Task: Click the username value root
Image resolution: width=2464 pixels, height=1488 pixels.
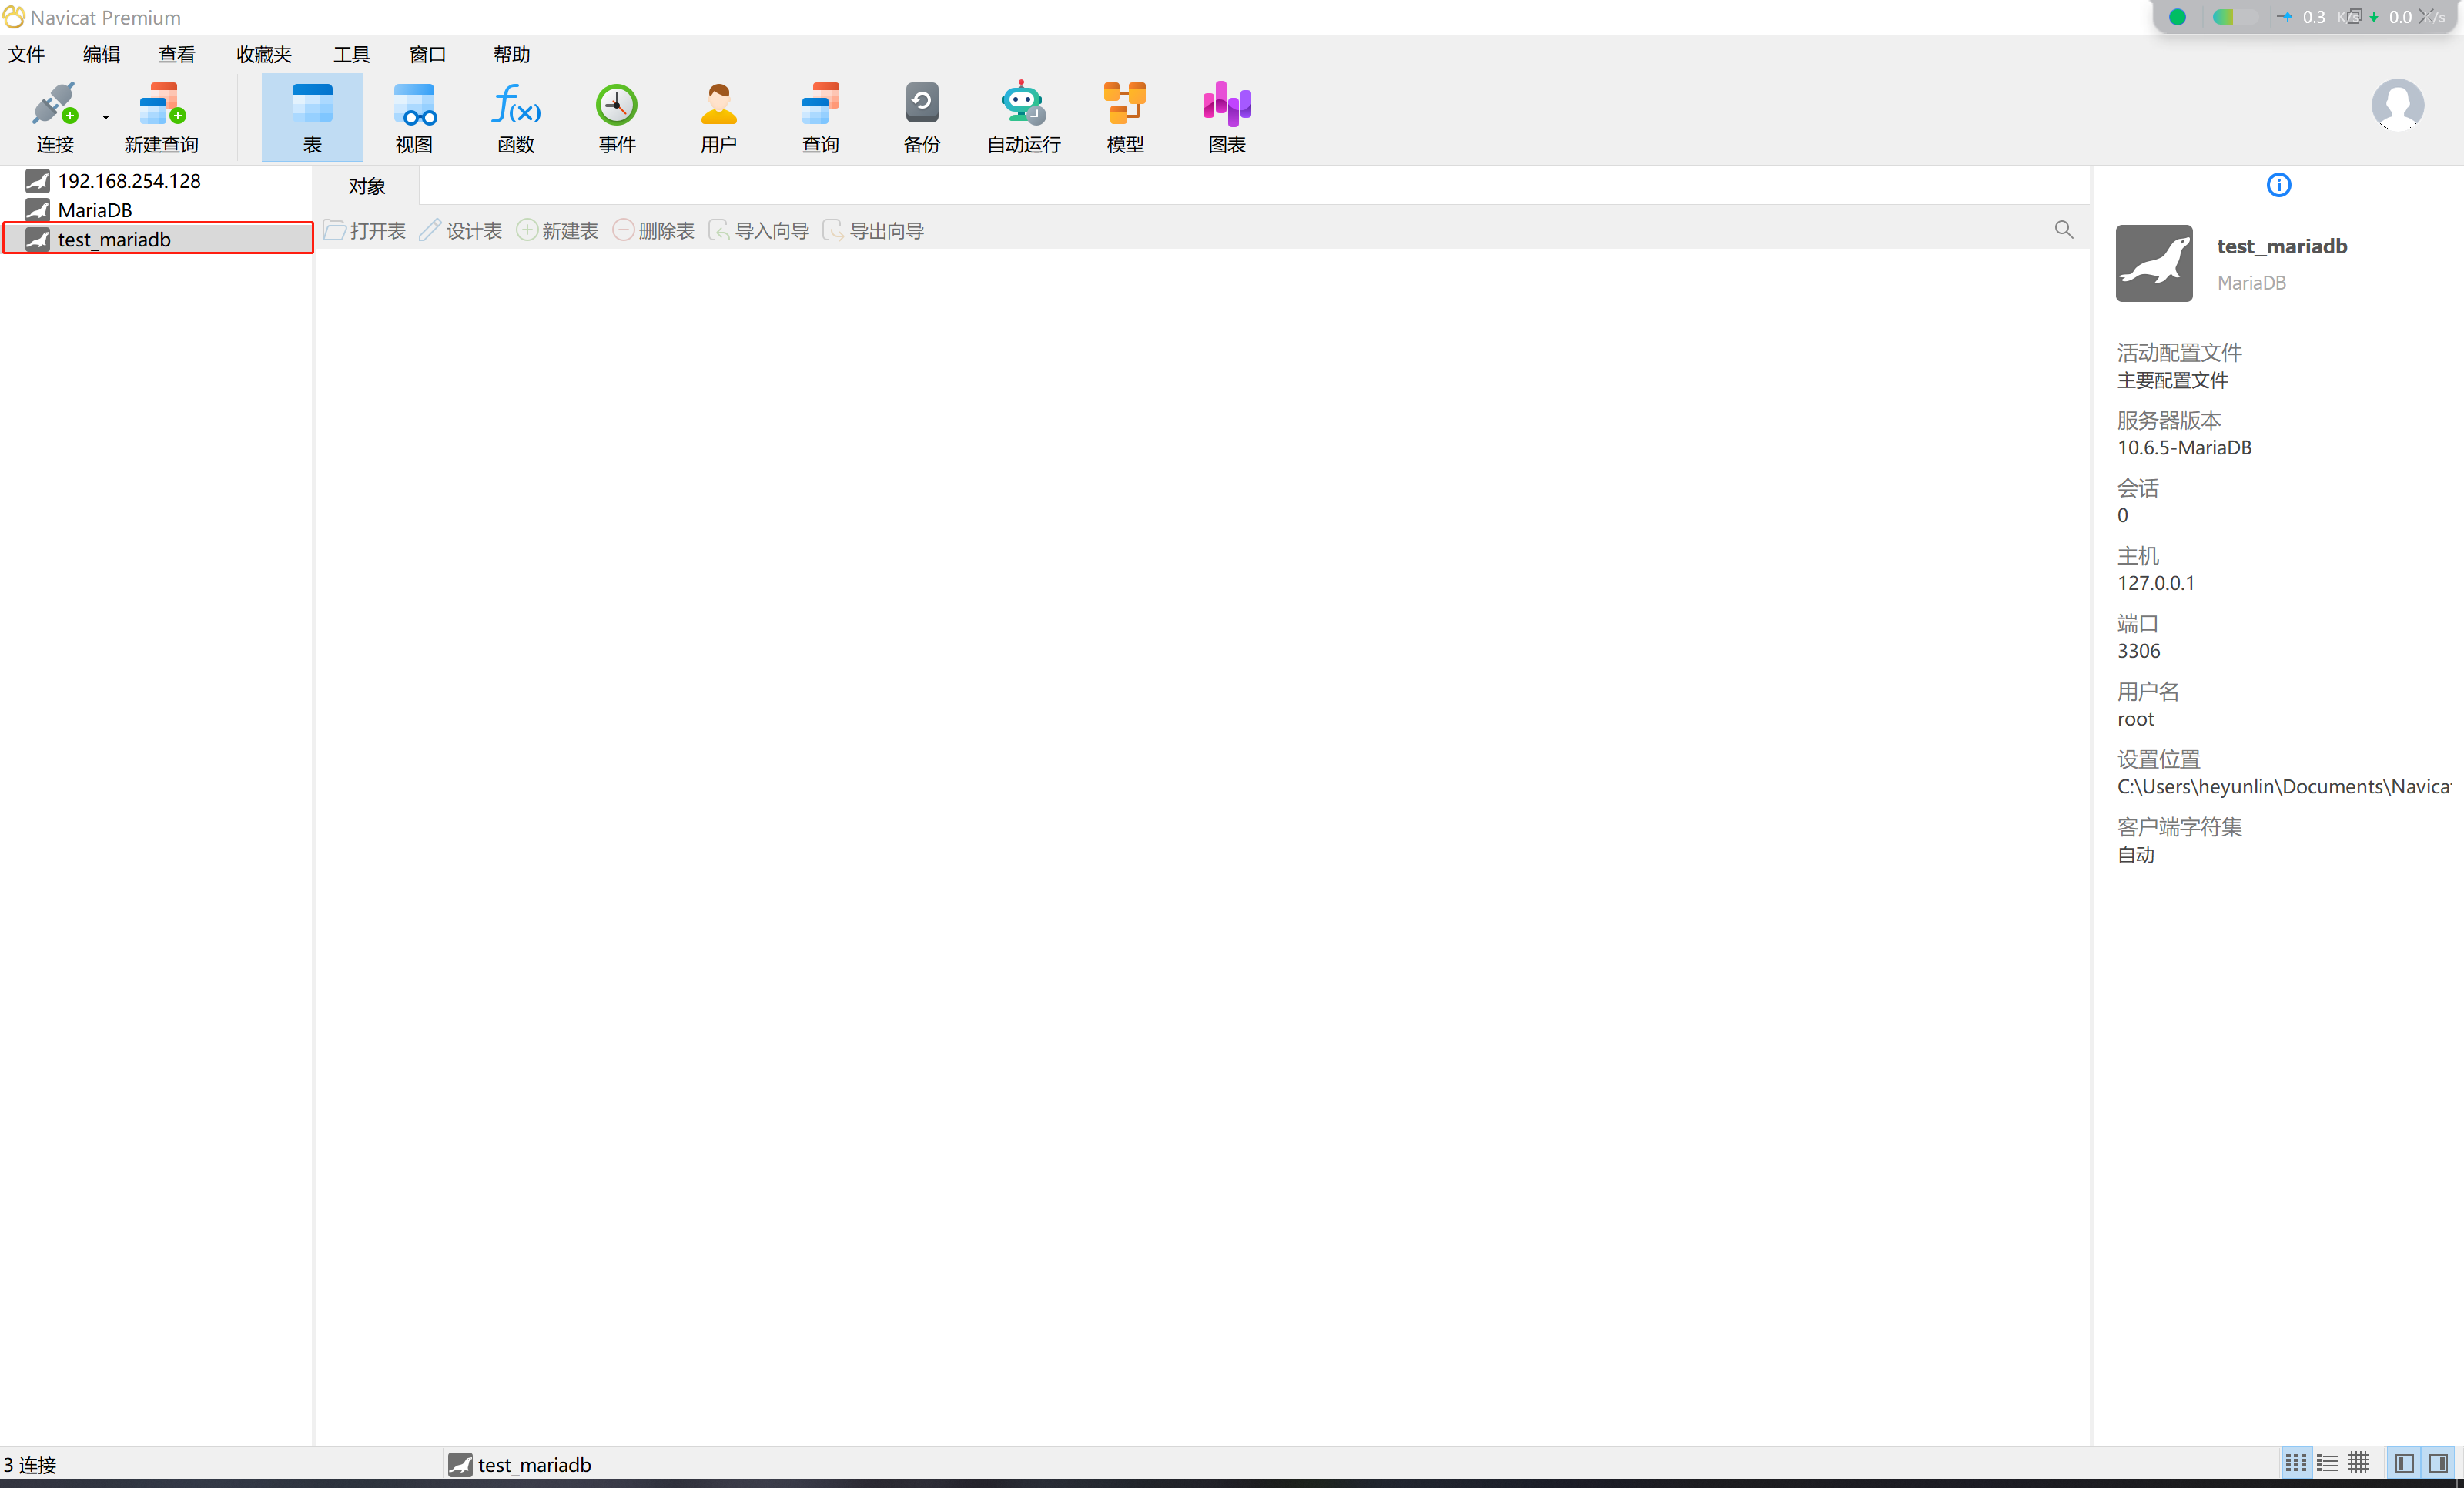Action: 2135,719
